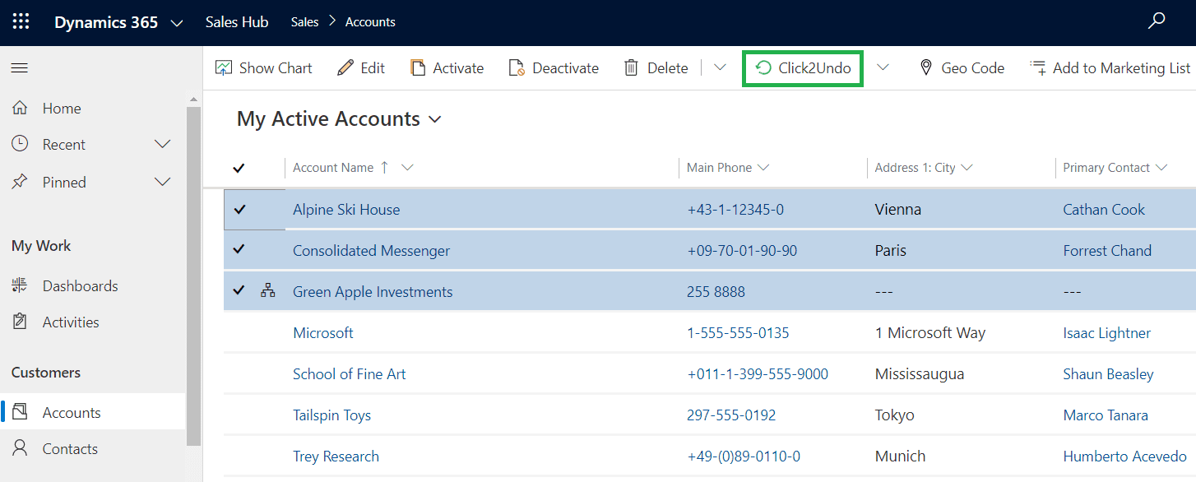The height and width of the screenshot is (482, 1196).
Task: Click the Activities clipboard icon
Action: (20, 322)
